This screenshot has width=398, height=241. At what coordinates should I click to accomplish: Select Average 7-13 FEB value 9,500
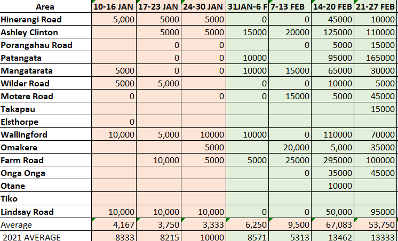pos(290,224)
